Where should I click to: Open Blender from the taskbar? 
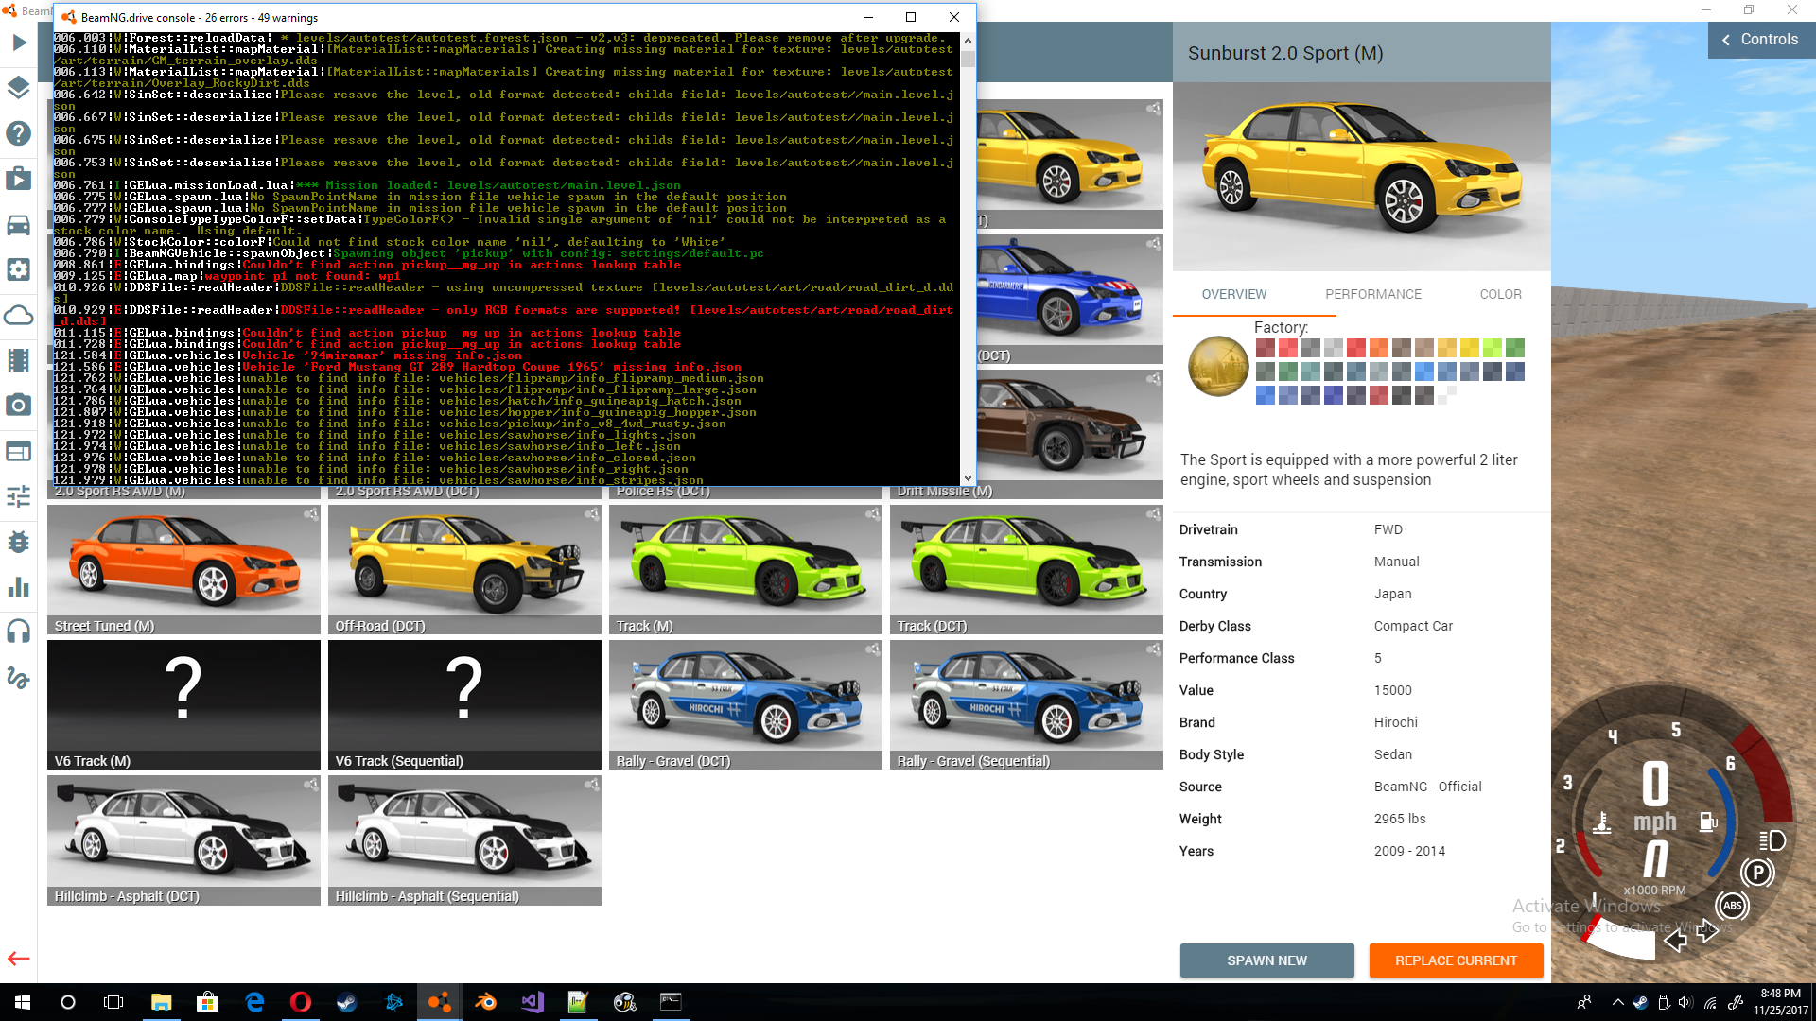click(x=486, y=1002)
